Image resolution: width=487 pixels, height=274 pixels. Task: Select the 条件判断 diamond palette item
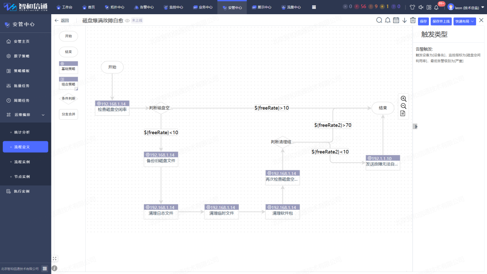coord(69,98)
